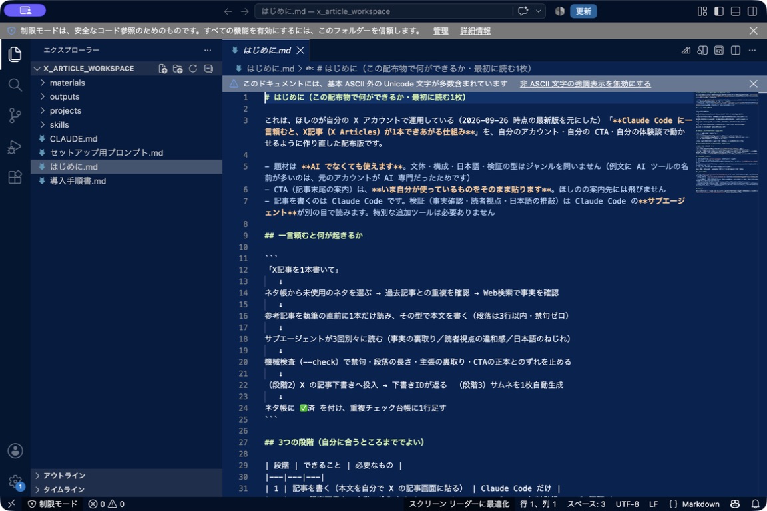Open the Search view in the activity bar
This screenshot has height=511, width=767.
(15, 85)
